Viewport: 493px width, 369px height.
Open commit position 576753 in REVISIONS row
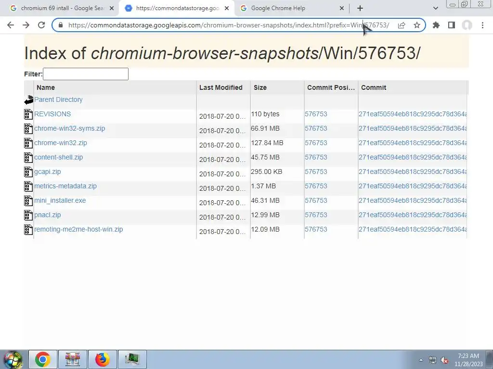316,114
